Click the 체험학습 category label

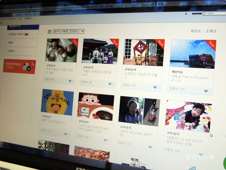coord(177,72)
